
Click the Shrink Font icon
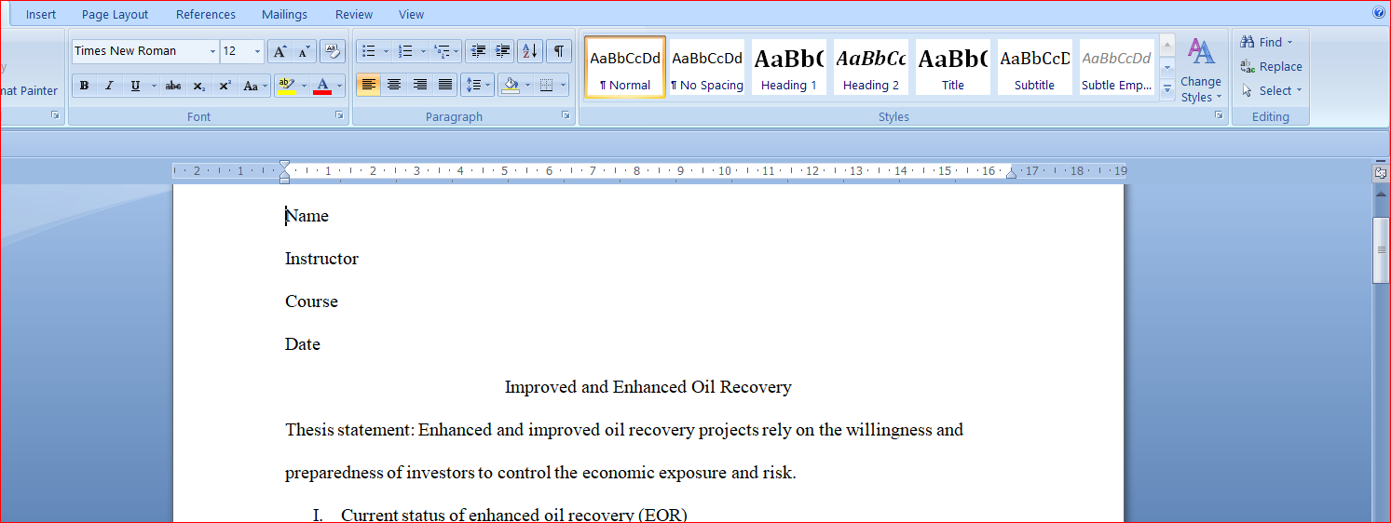[x=305, y=51]
